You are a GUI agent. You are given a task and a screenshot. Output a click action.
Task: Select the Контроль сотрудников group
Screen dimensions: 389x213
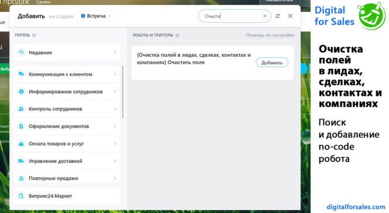click(67, 109)
